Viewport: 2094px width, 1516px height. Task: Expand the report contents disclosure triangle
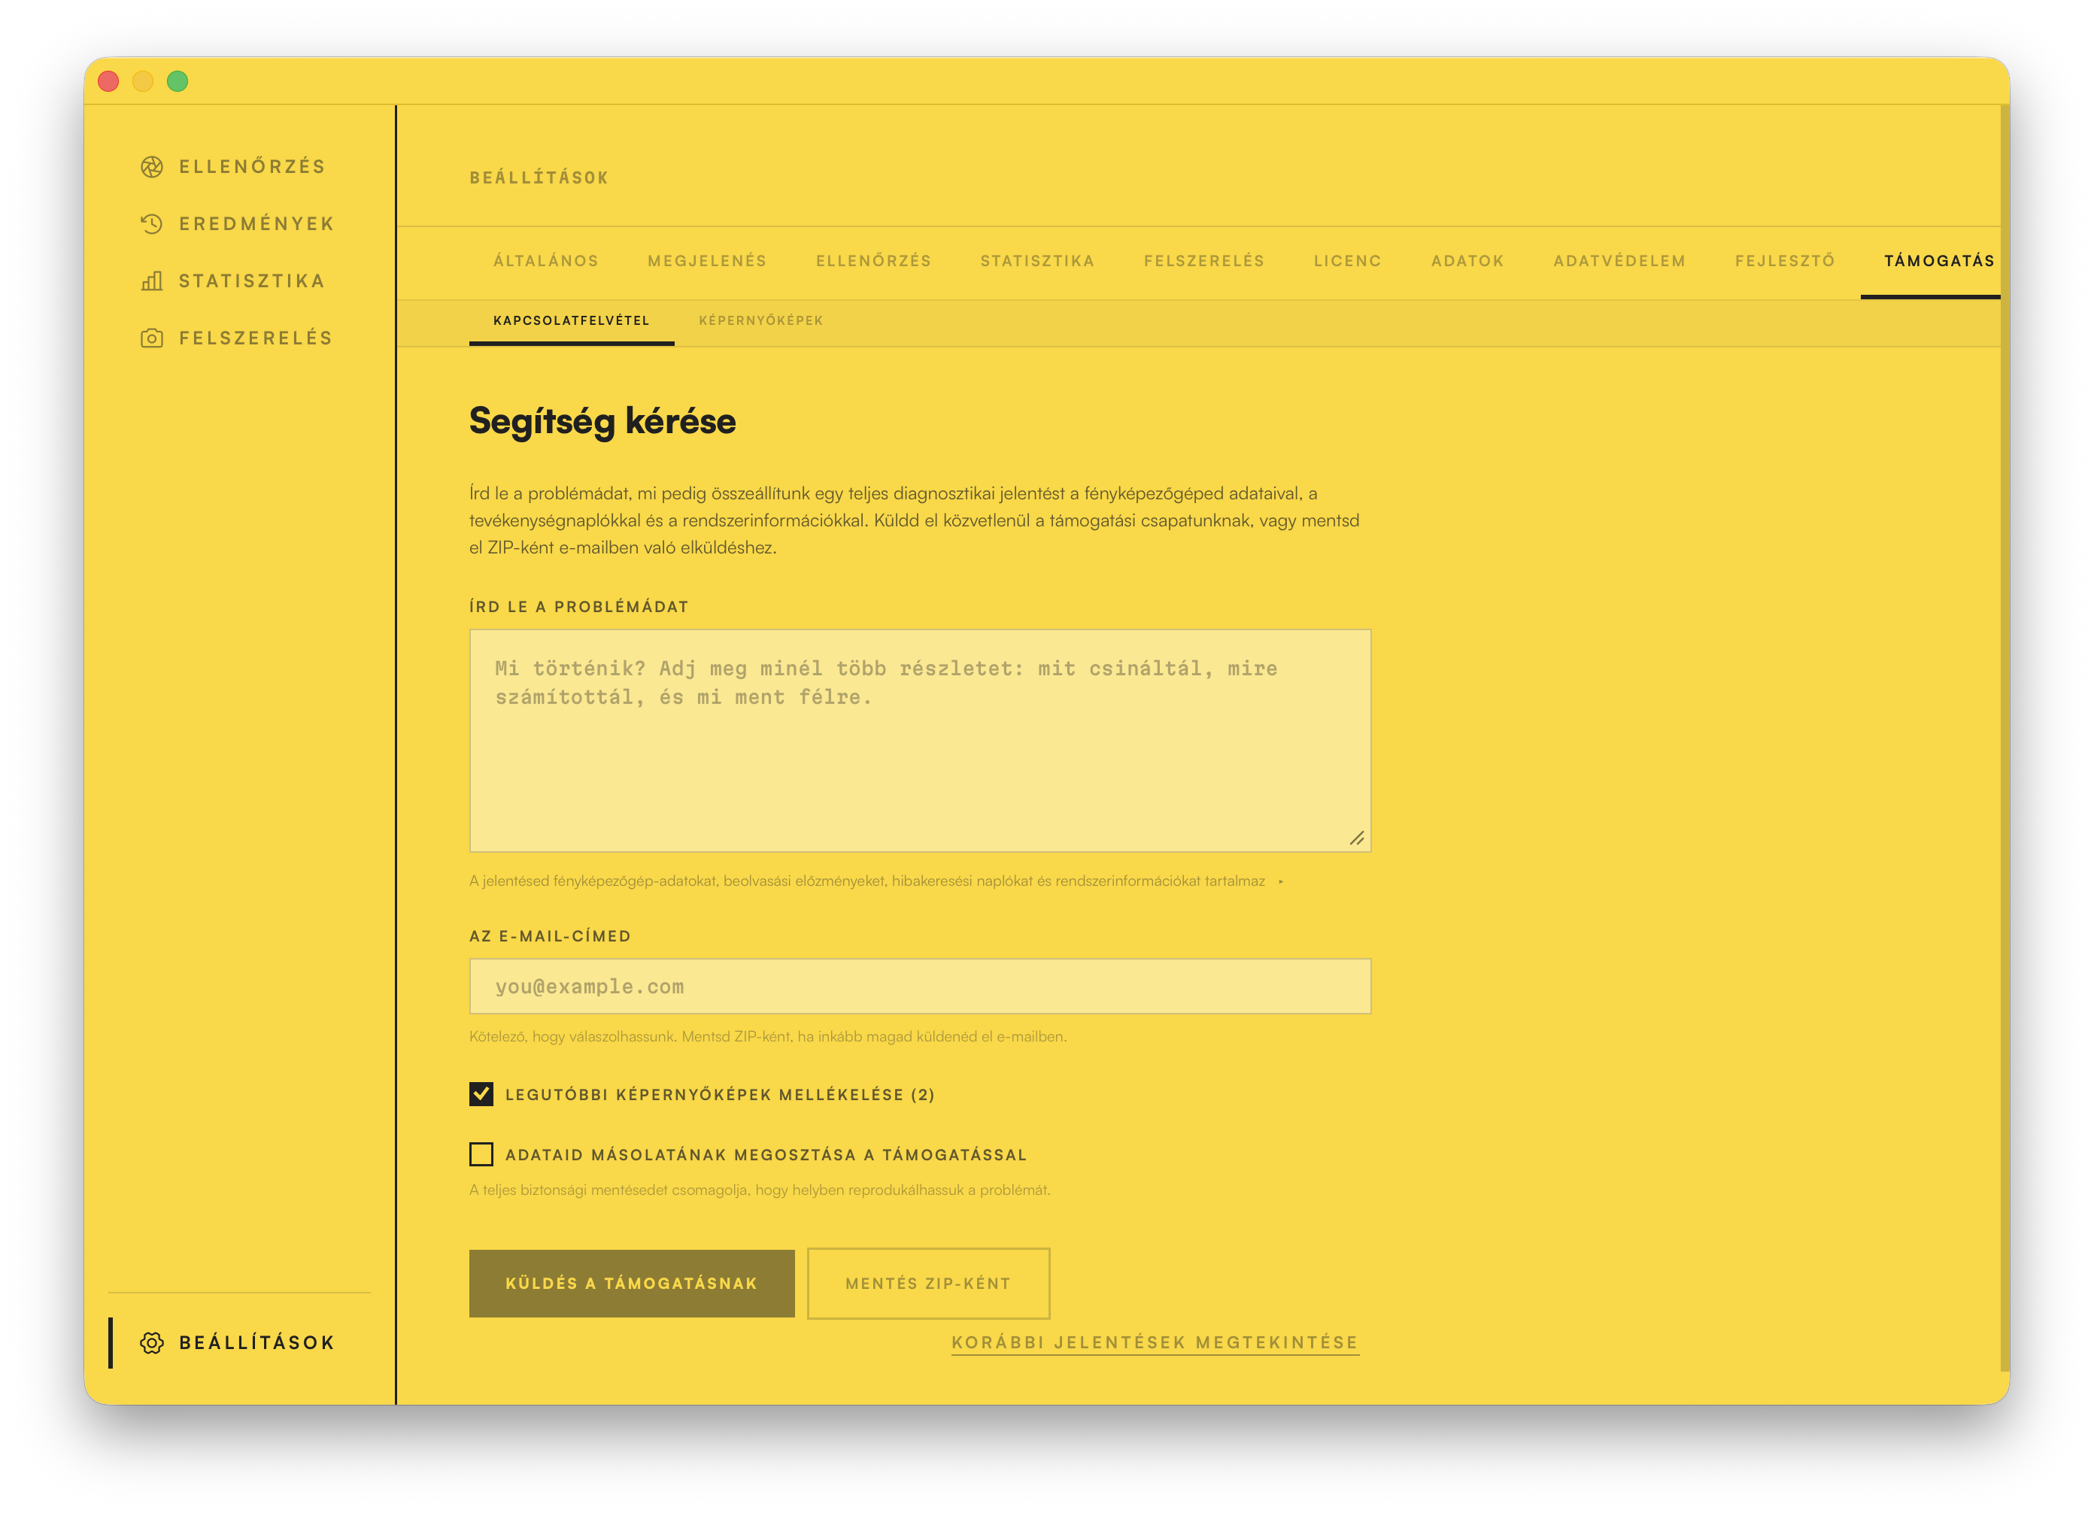tap(1281, 882)
